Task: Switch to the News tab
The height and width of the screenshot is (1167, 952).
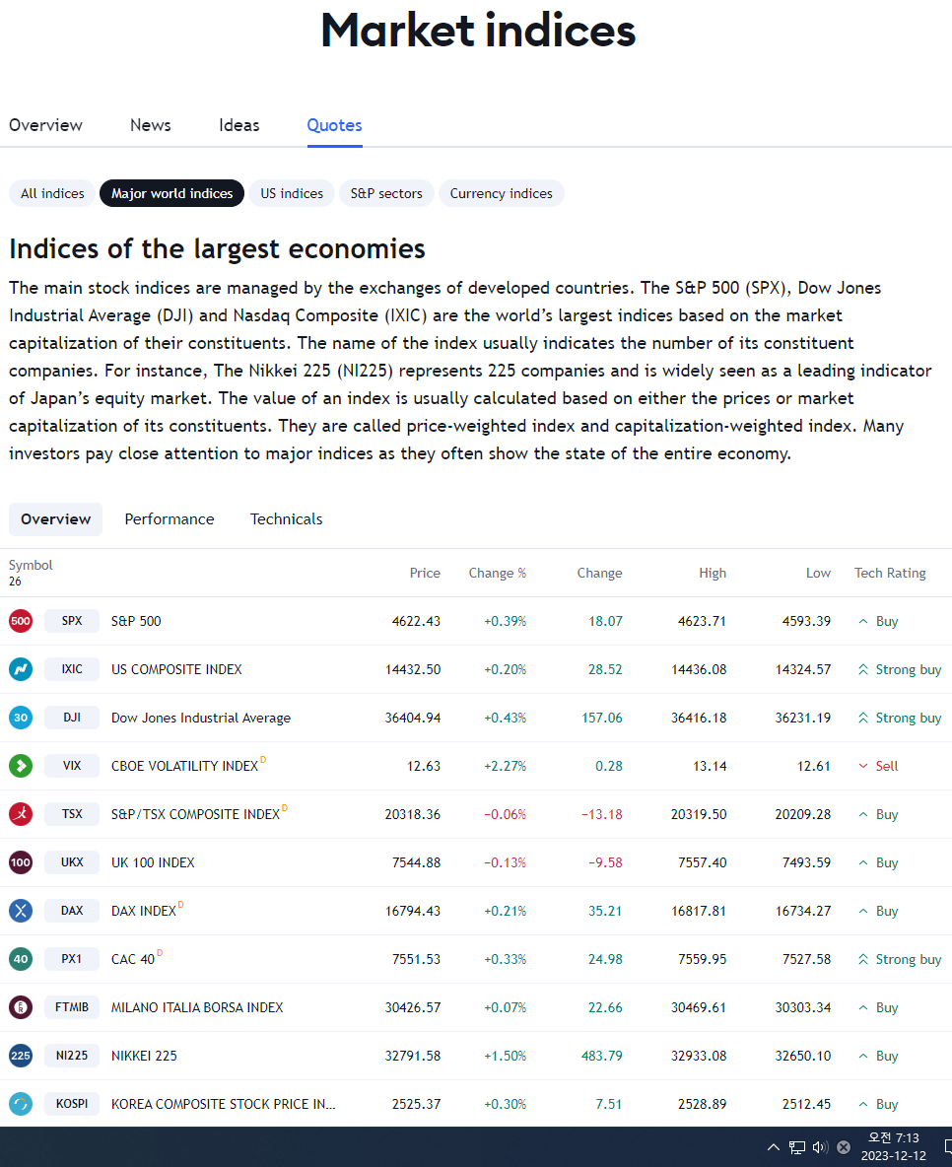Action: [151, 125]
